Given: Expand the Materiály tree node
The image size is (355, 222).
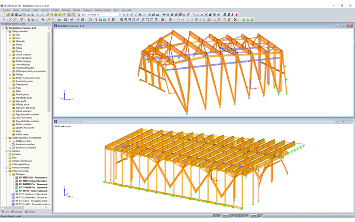Looking at the screenshot, I should (10, 41).
